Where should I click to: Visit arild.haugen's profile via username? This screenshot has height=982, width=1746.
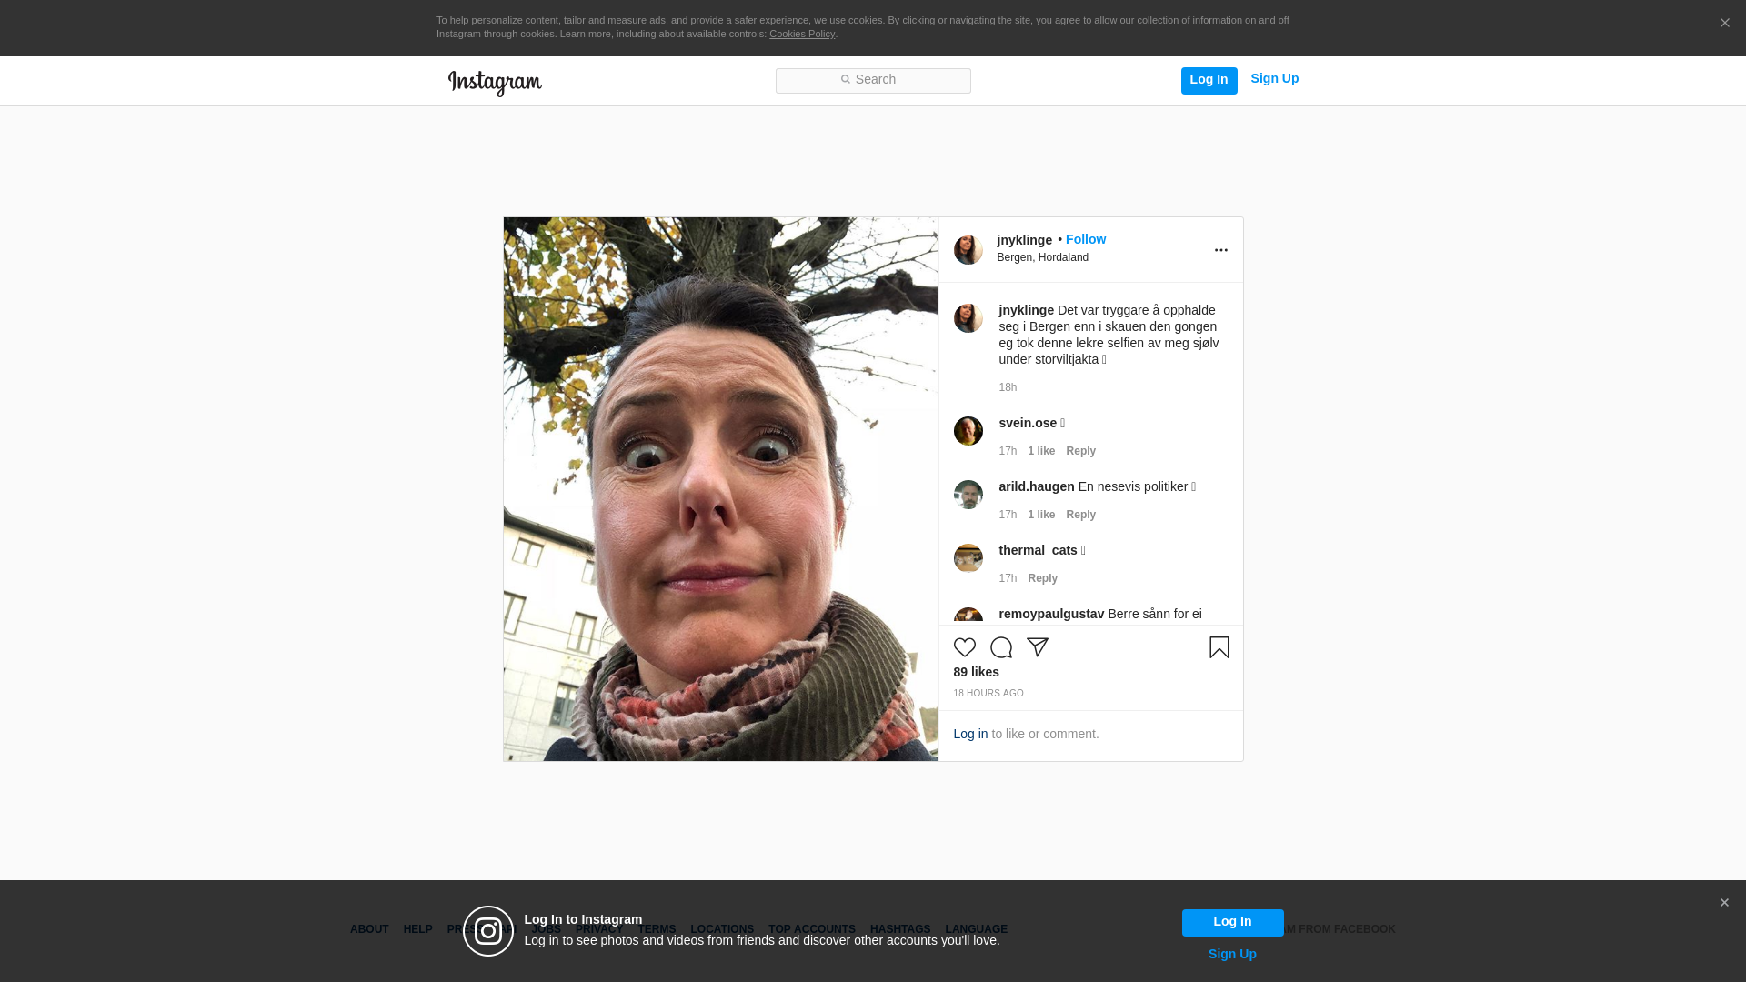coord(1036,486)
